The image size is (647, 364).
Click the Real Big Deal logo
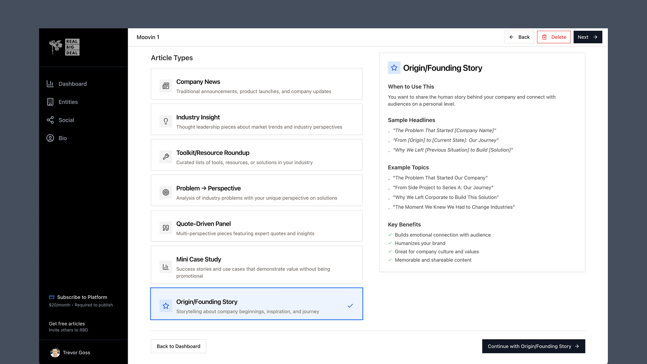coord(64,47)
